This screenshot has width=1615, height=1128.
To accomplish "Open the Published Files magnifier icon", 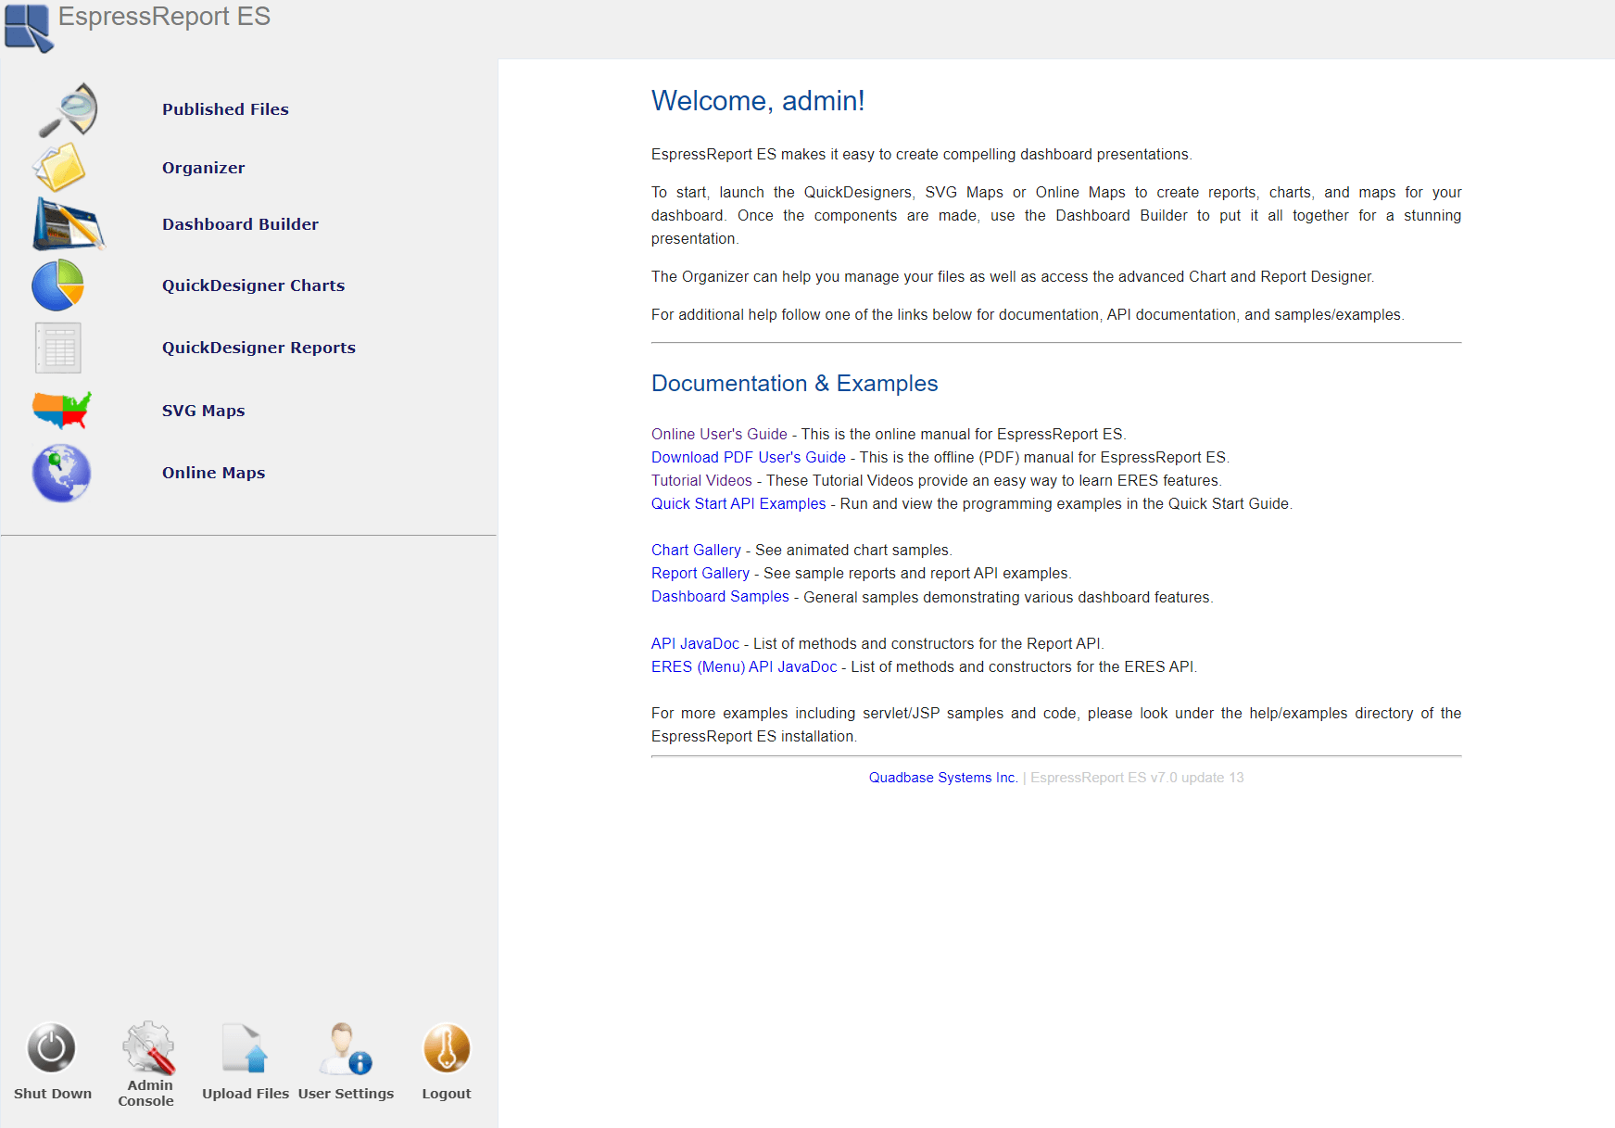I will [68, 110].
